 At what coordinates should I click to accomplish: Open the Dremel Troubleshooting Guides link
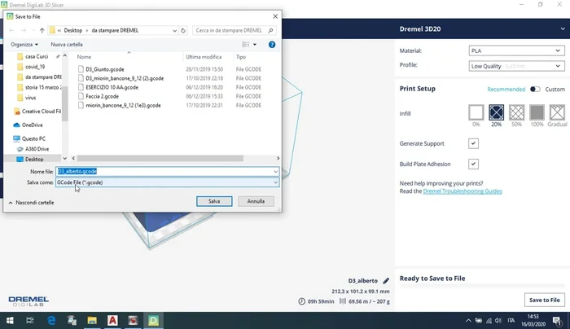[x=462, y=191]
